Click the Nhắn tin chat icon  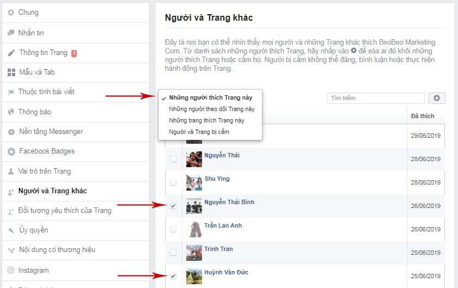coord(11,33)
